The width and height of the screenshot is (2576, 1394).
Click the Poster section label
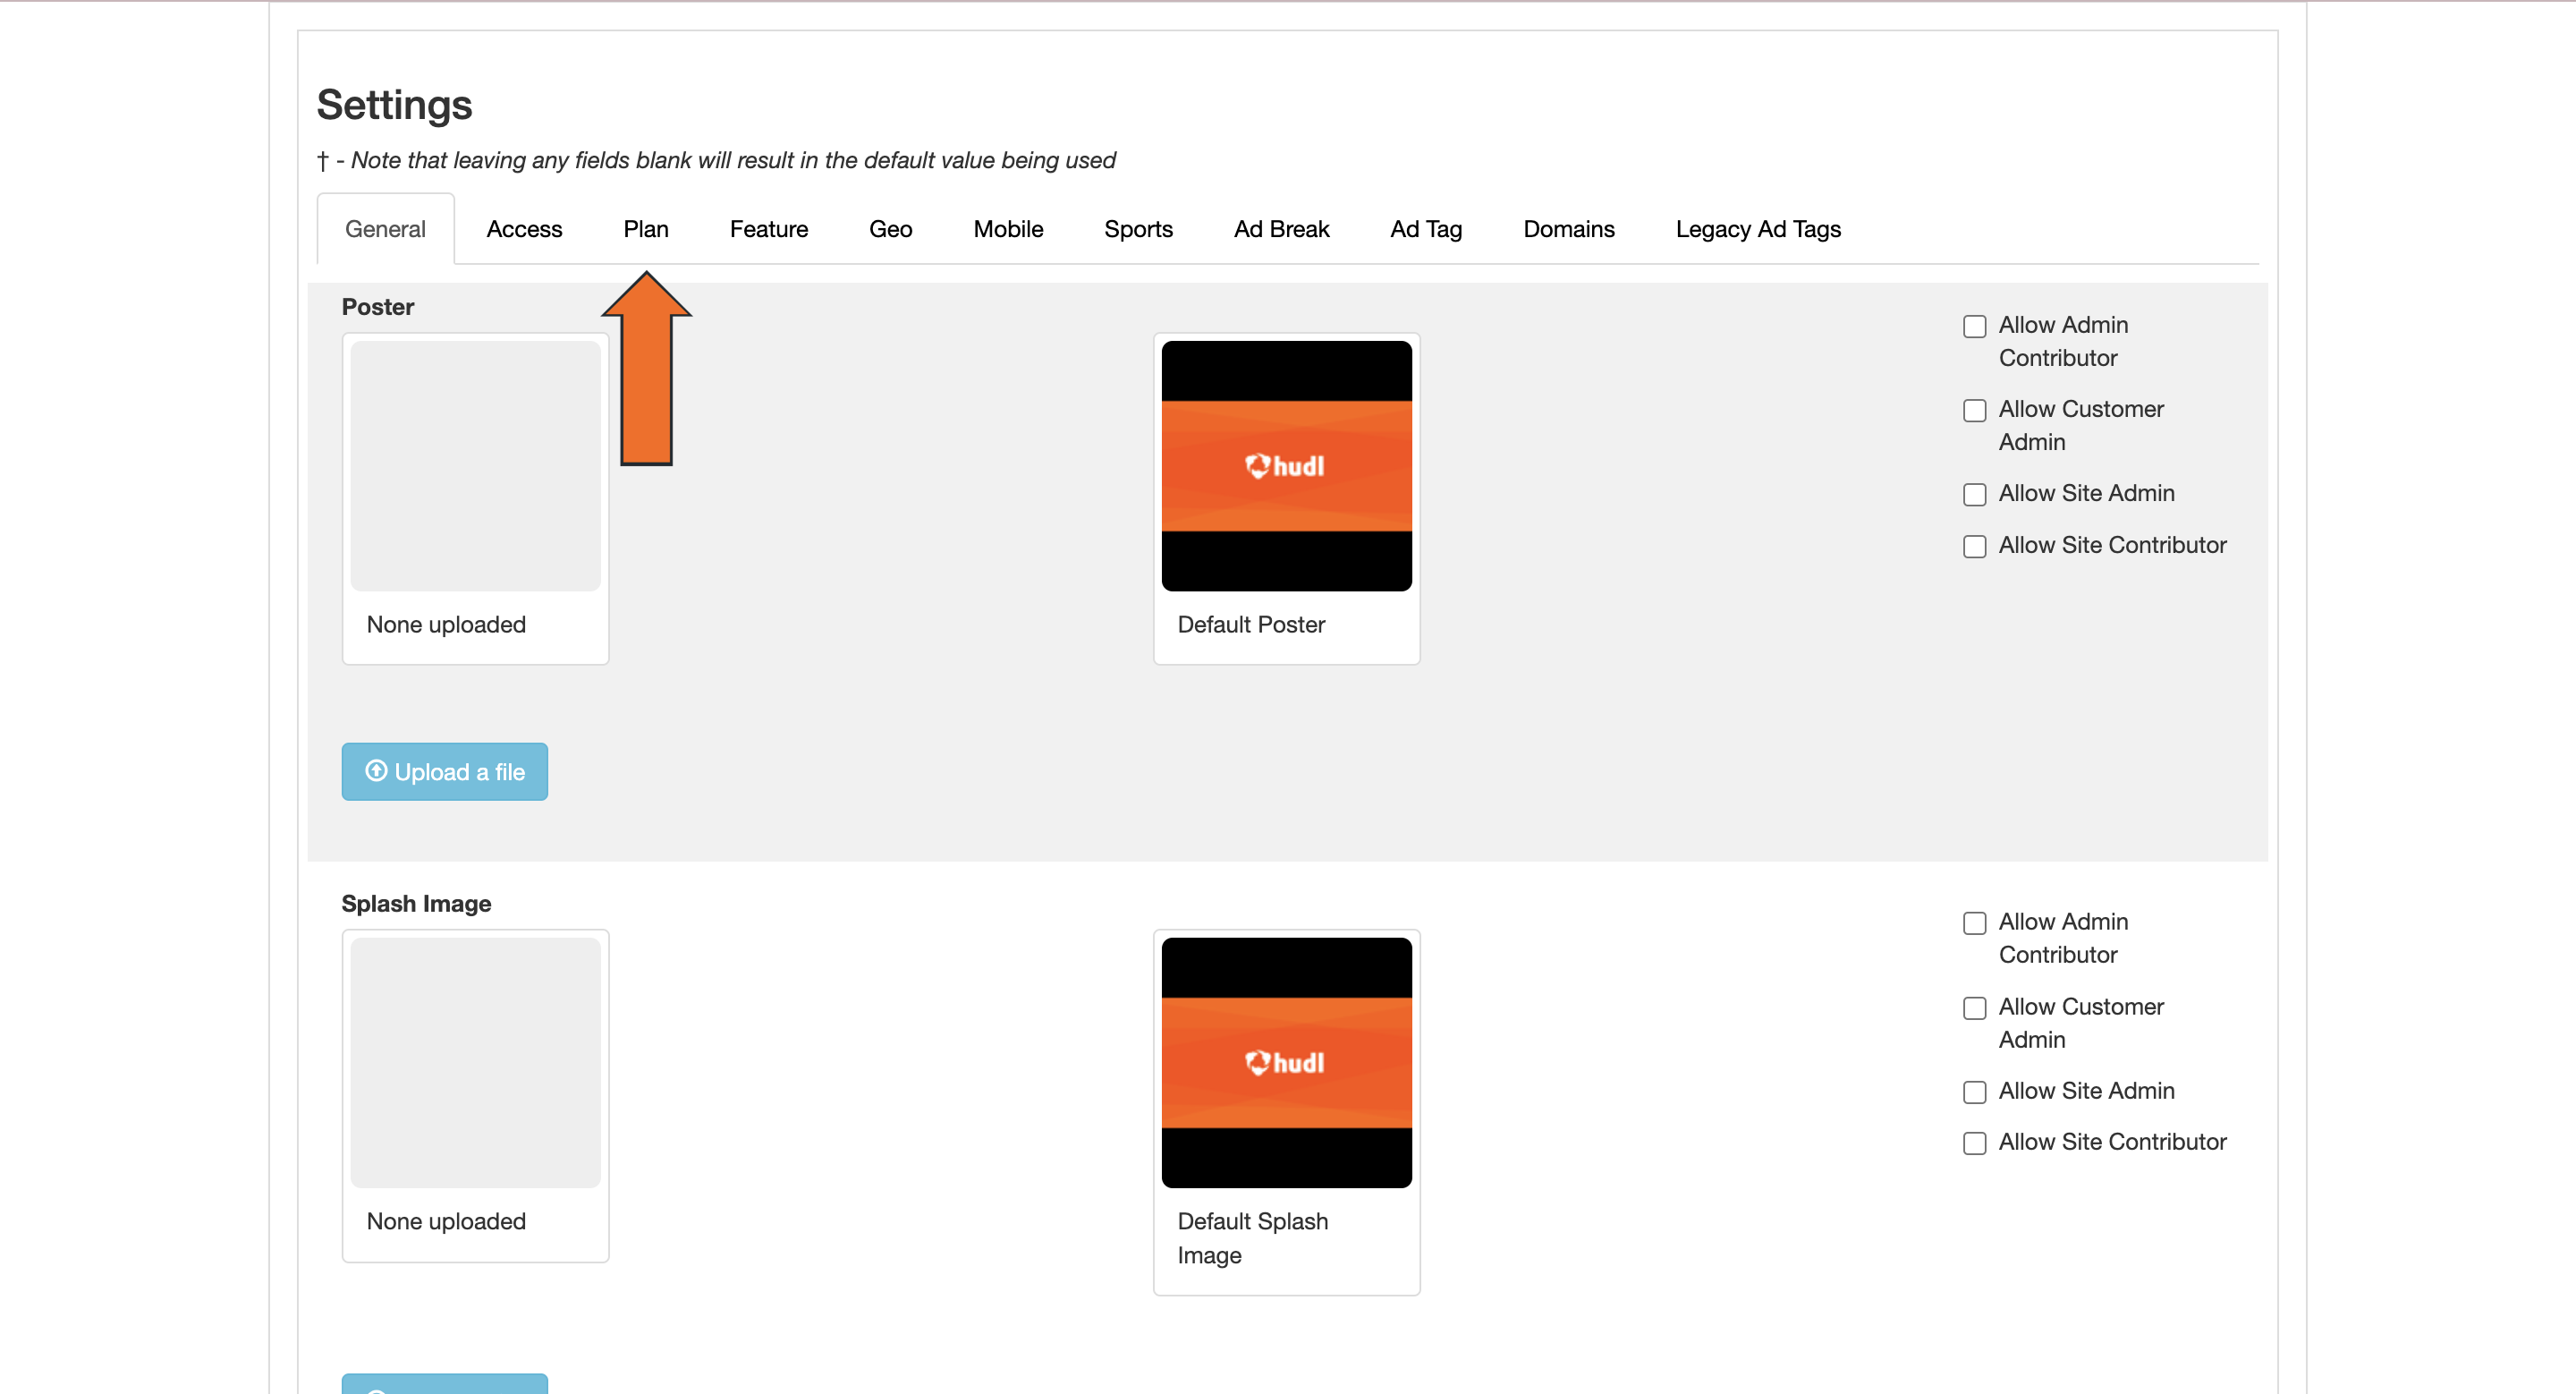point(377,307)
